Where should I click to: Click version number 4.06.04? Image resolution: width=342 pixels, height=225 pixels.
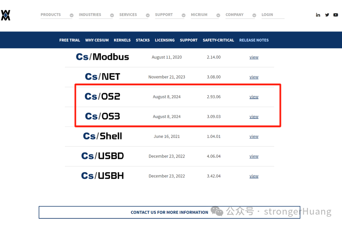point(214,156)
